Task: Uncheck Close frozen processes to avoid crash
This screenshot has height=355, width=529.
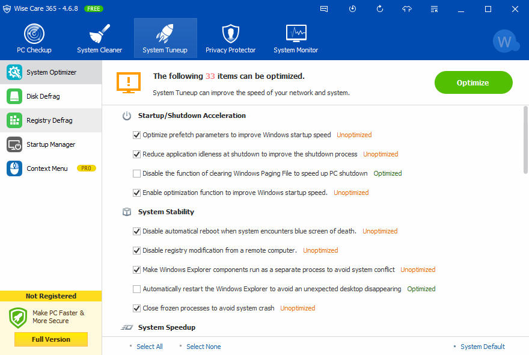Action: tap(136, 309)
